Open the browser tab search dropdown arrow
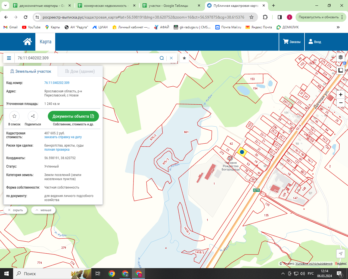 coord(5,5)
